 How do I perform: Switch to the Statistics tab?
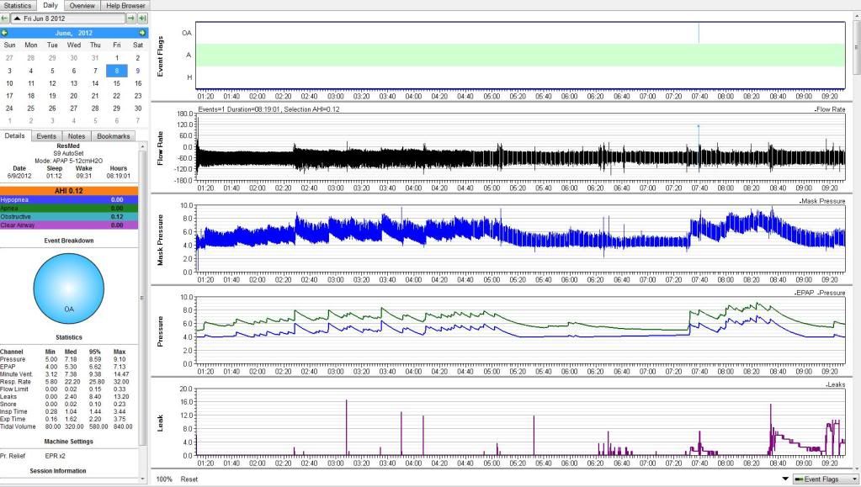18,5
